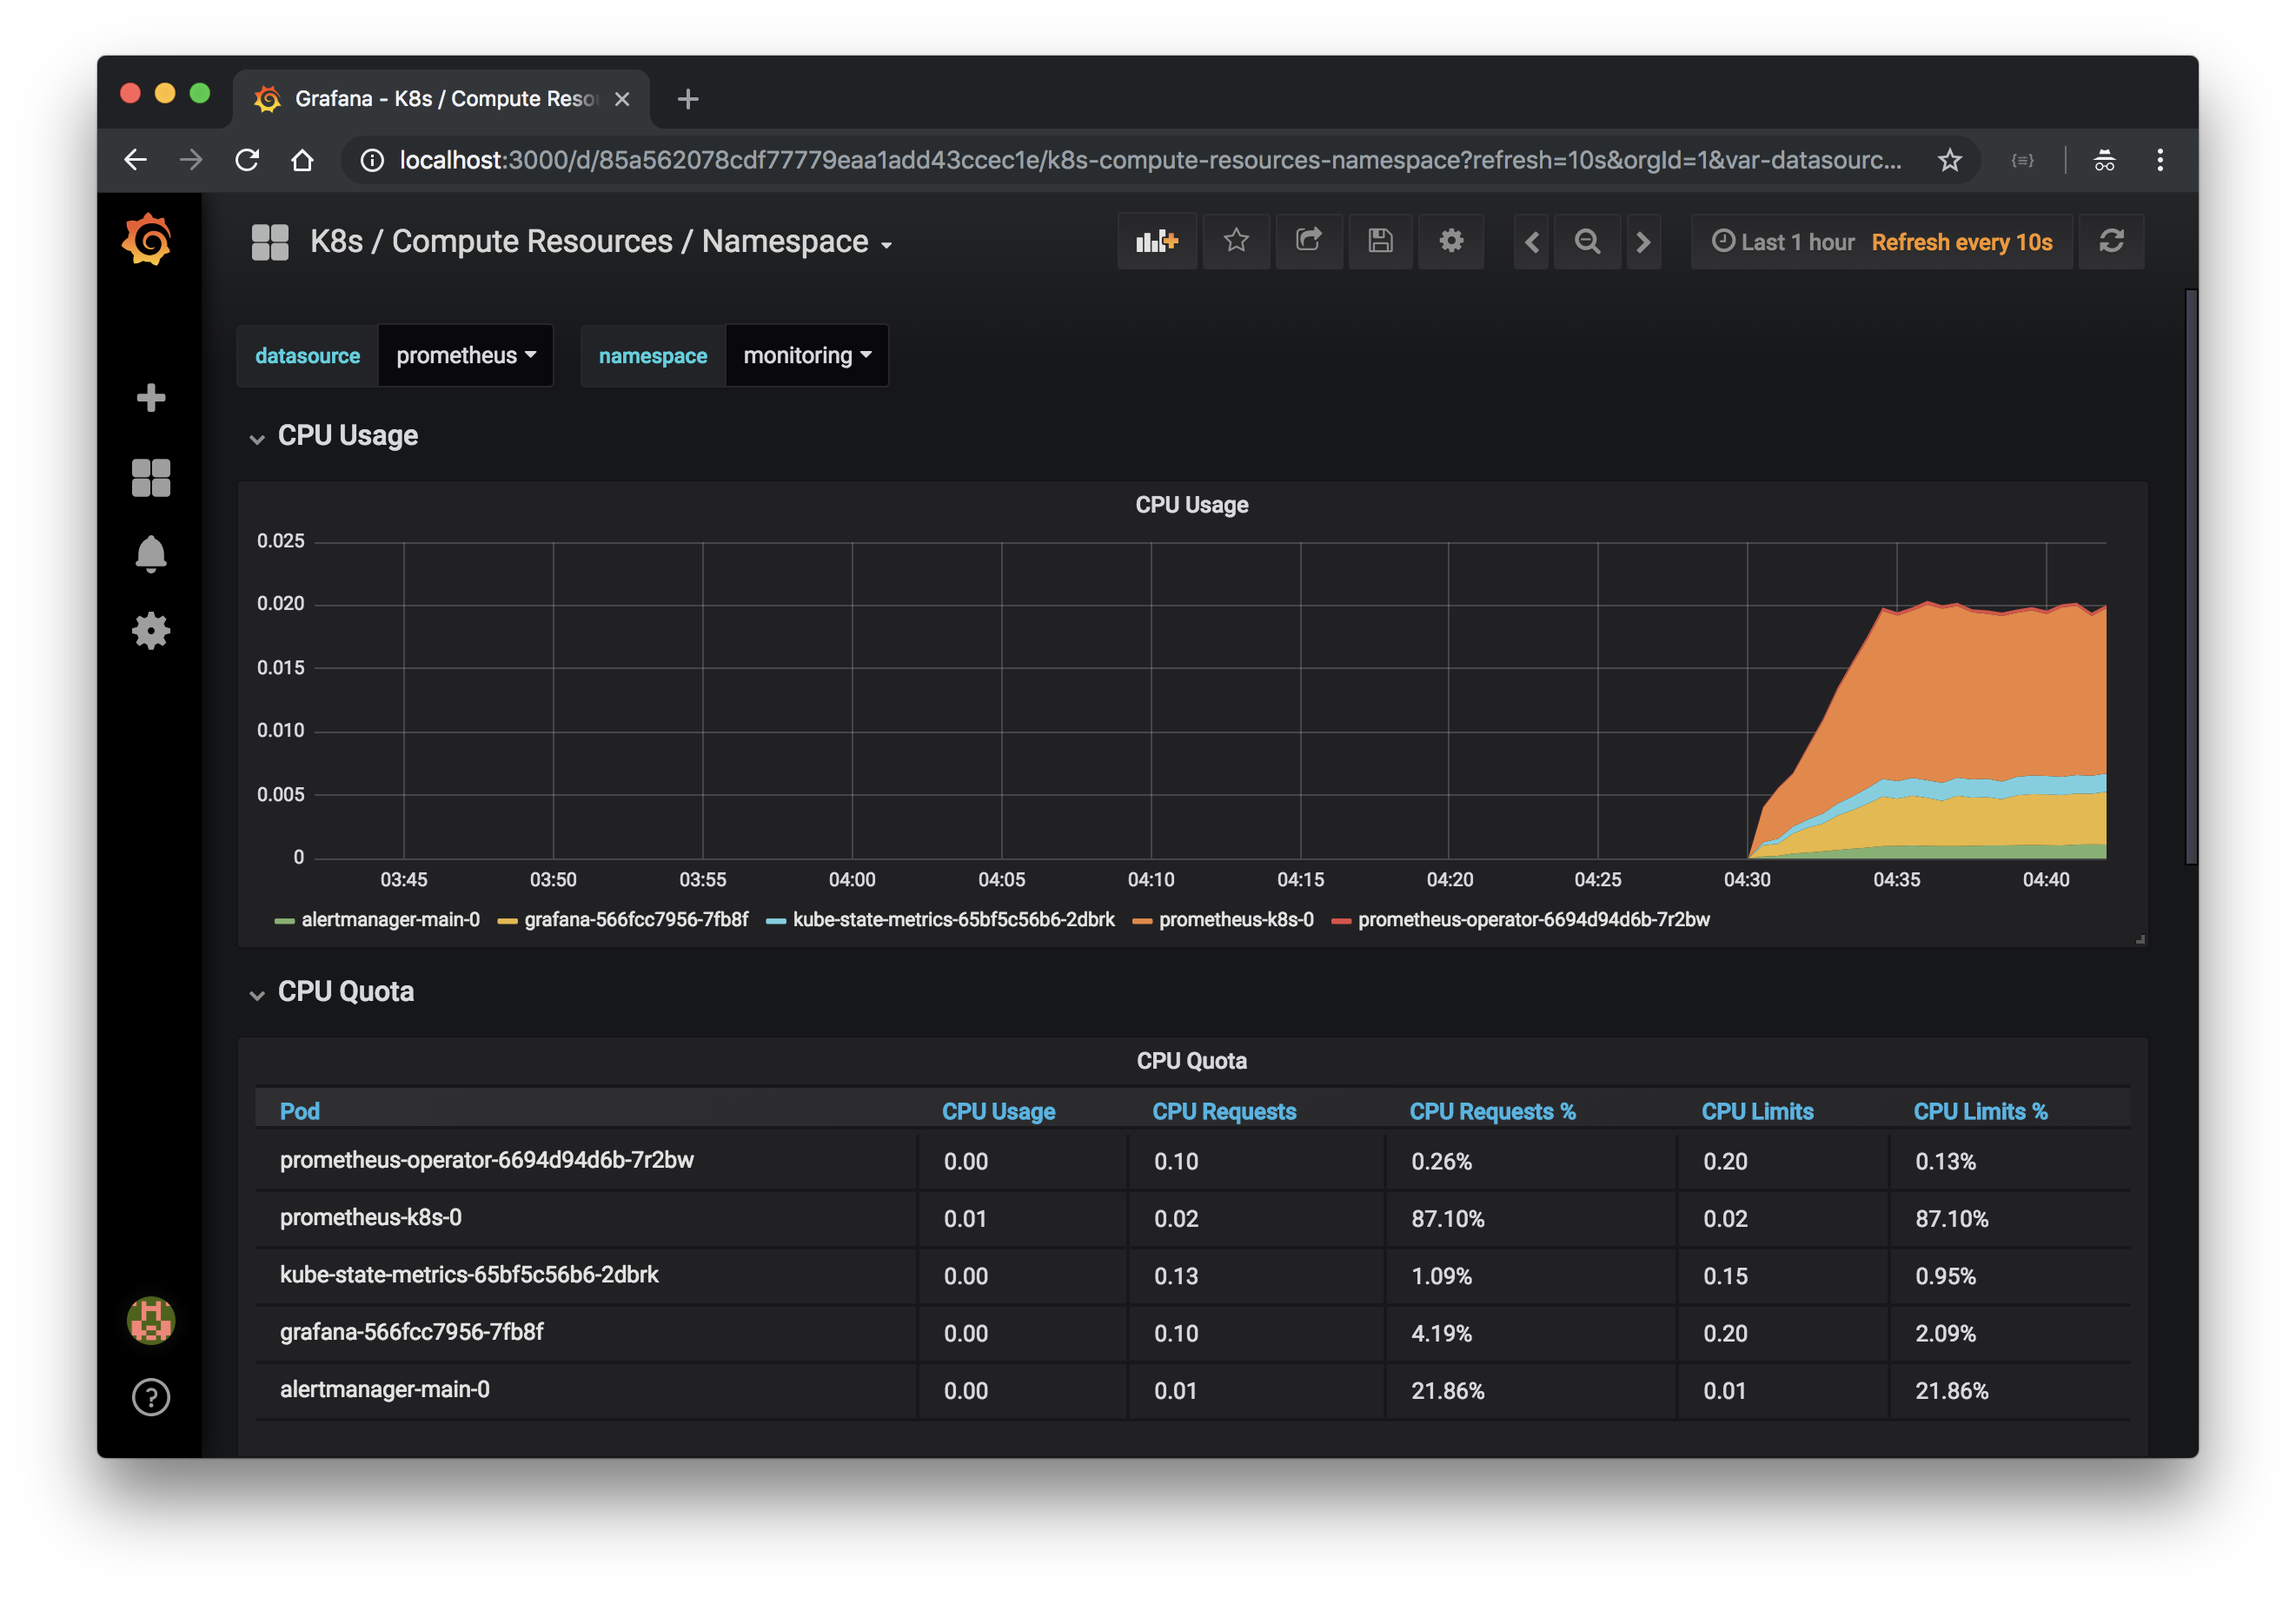Click the zoom out time range icon

(x=1587, y=242)
